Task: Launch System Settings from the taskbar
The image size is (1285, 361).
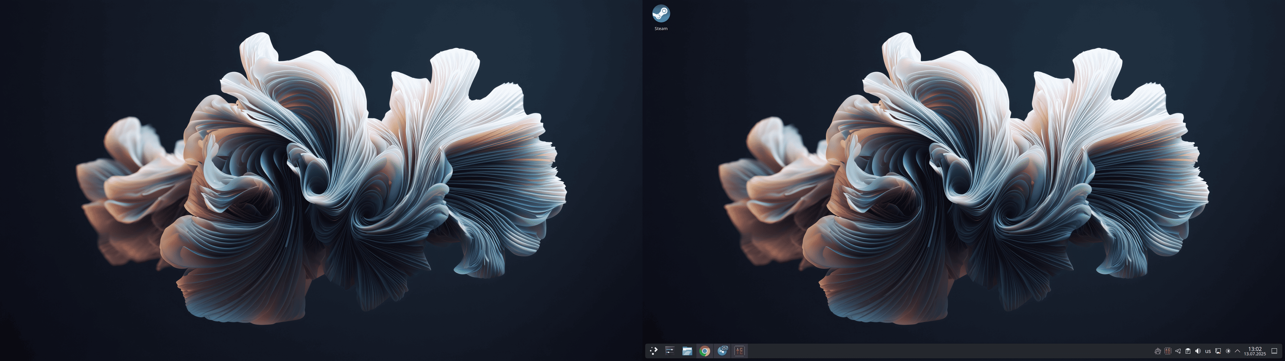Action: click(670, 351)
